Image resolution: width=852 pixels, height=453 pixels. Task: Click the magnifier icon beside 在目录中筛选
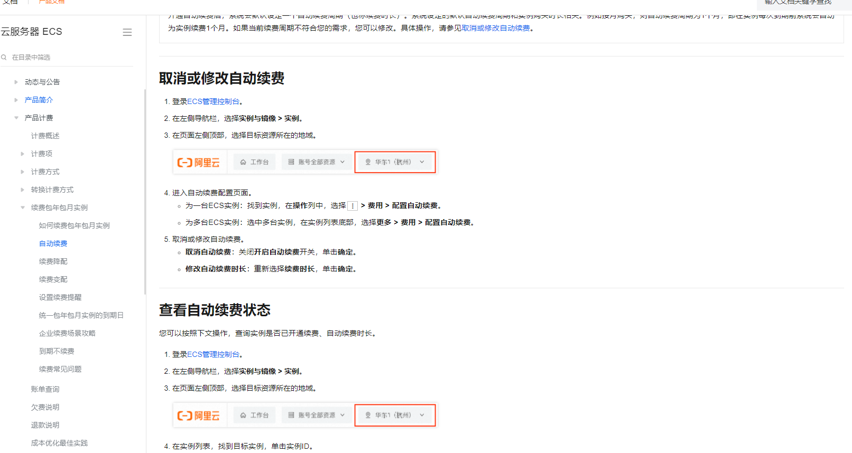point(4,57)
